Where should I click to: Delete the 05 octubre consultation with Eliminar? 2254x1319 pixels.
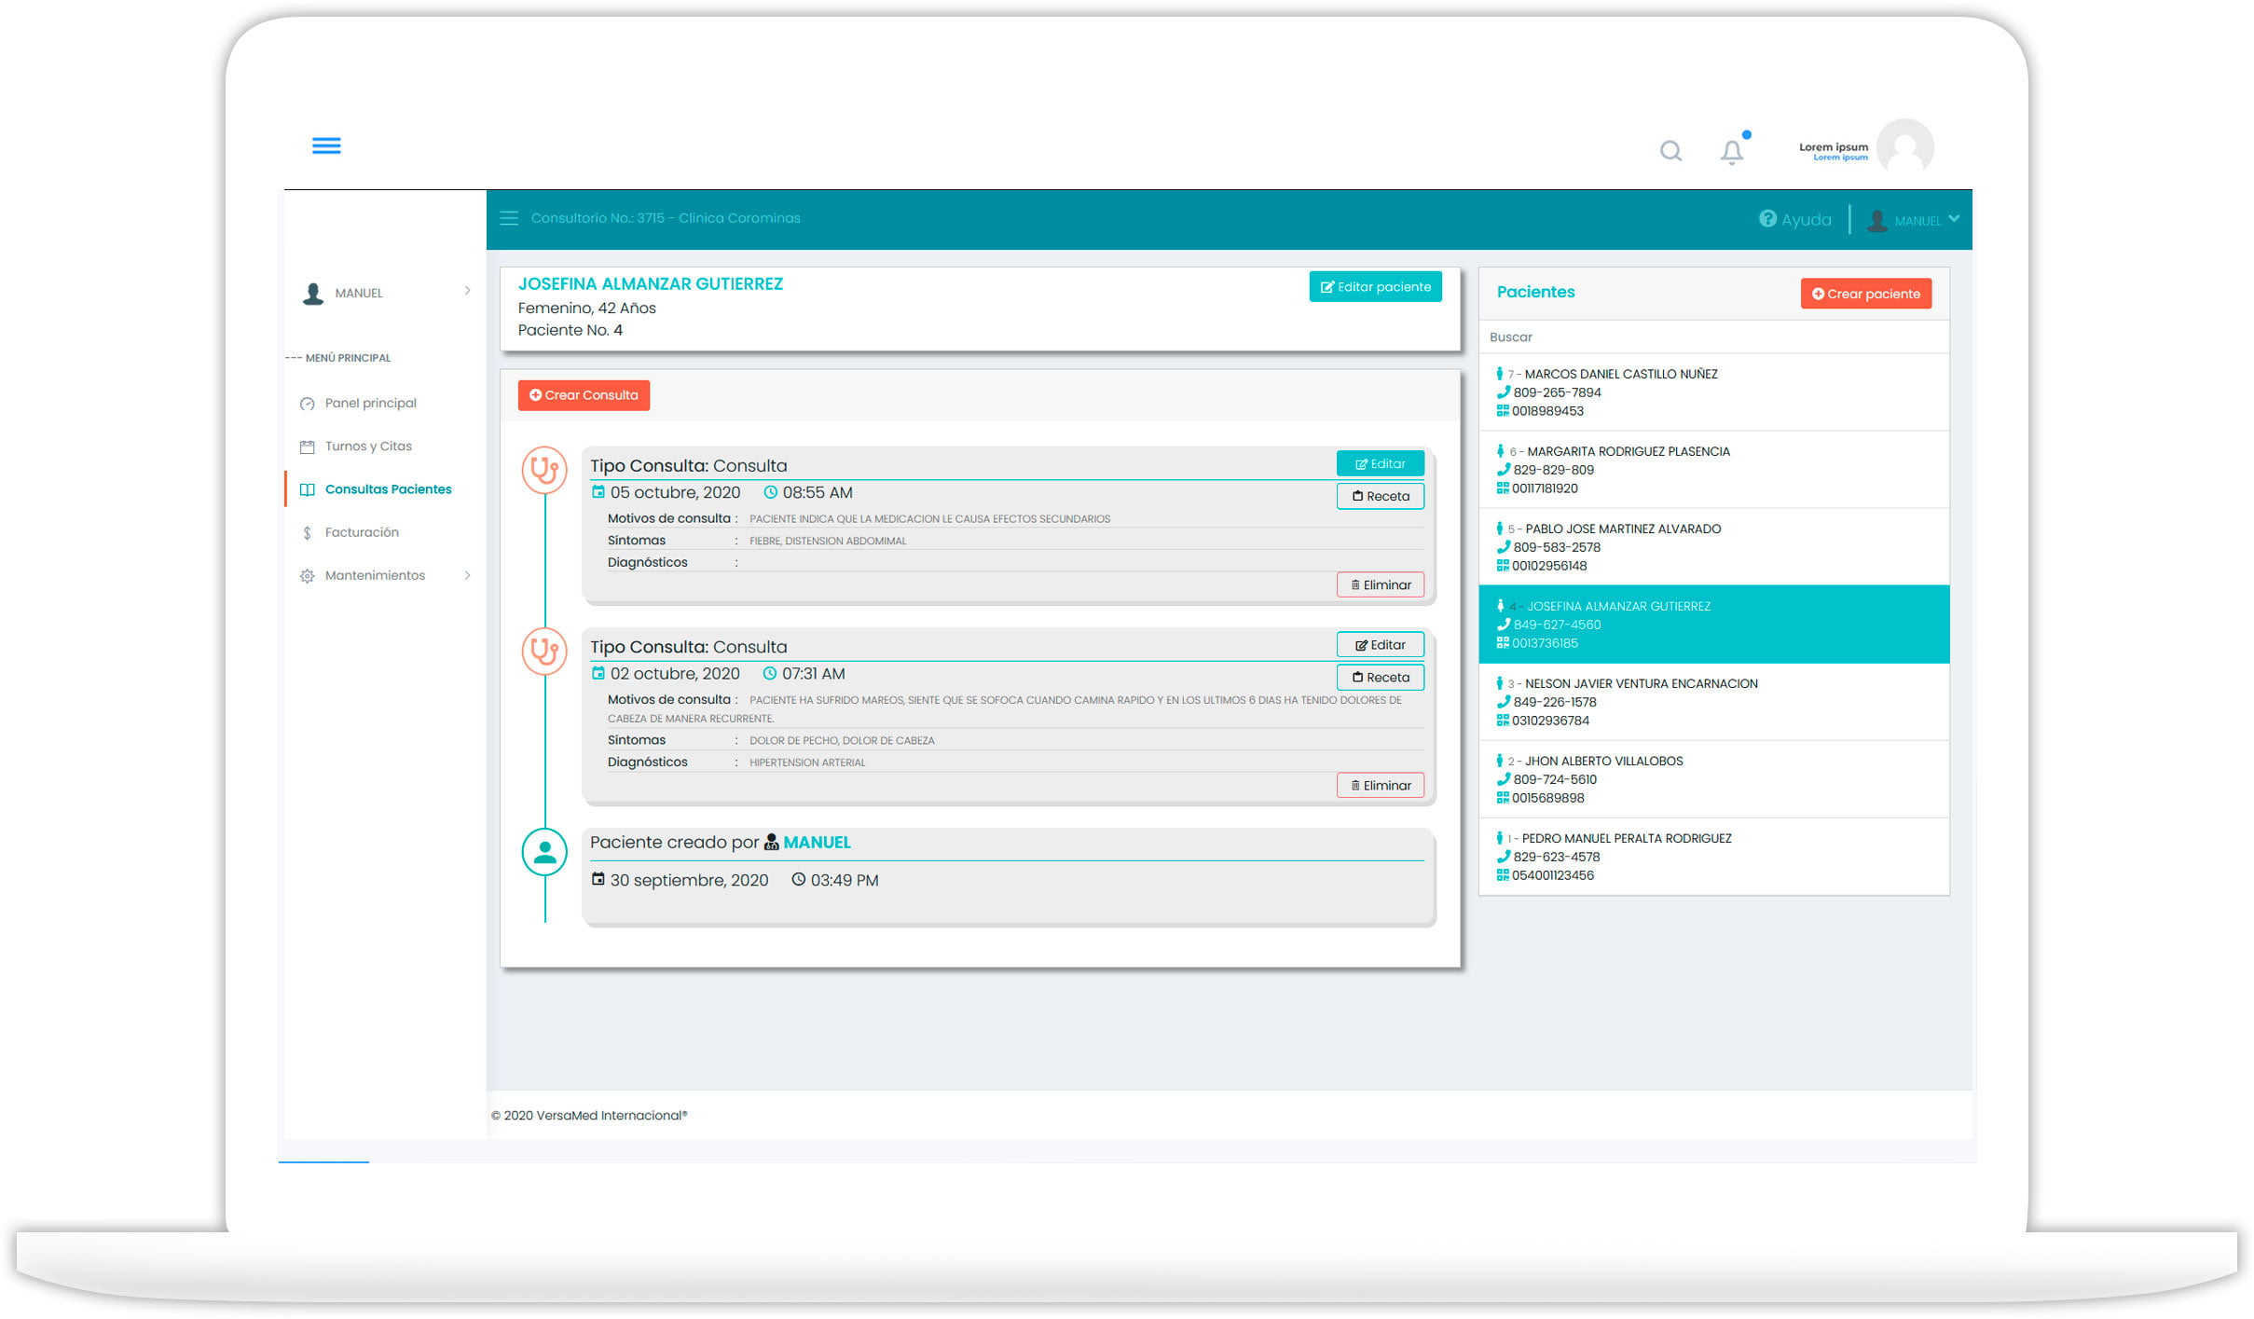click(1380, 584)
